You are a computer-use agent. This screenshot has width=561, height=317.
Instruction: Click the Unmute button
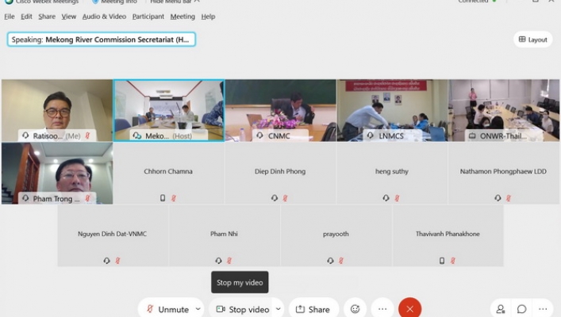coord(167,309)
